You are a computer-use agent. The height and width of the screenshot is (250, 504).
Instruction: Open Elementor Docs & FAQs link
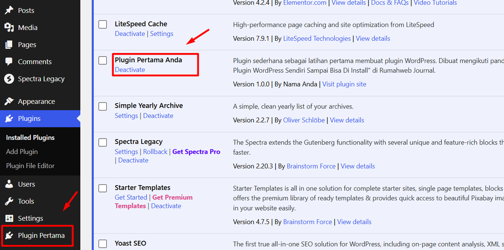tap(390, 3)
